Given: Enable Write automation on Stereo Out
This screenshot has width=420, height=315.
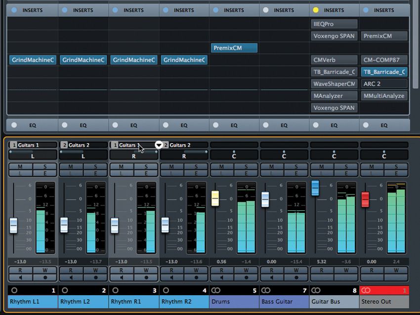Looking at the screenshot, I should pyautogui.click(x=397, y=270).
